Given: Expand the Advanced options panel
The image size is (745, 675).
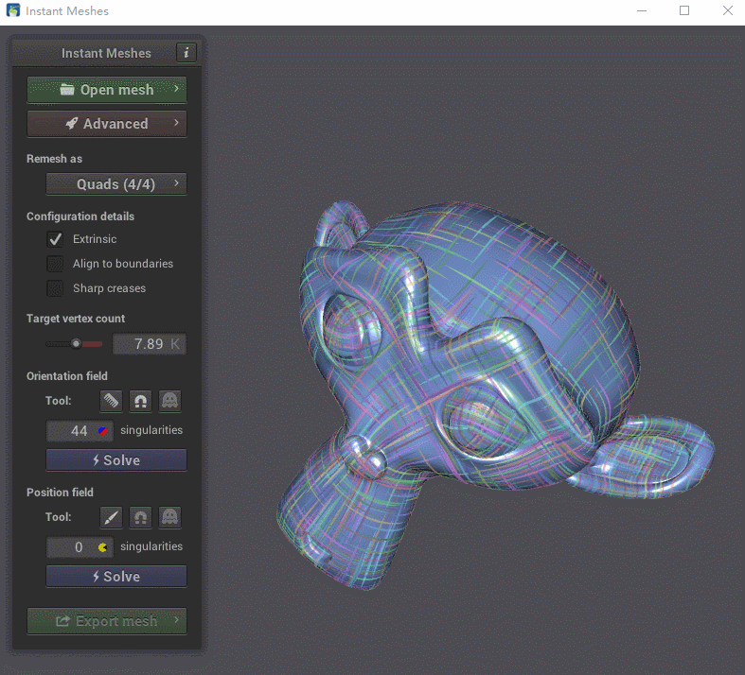Looking at the screenshot, I should pos(107,124).
